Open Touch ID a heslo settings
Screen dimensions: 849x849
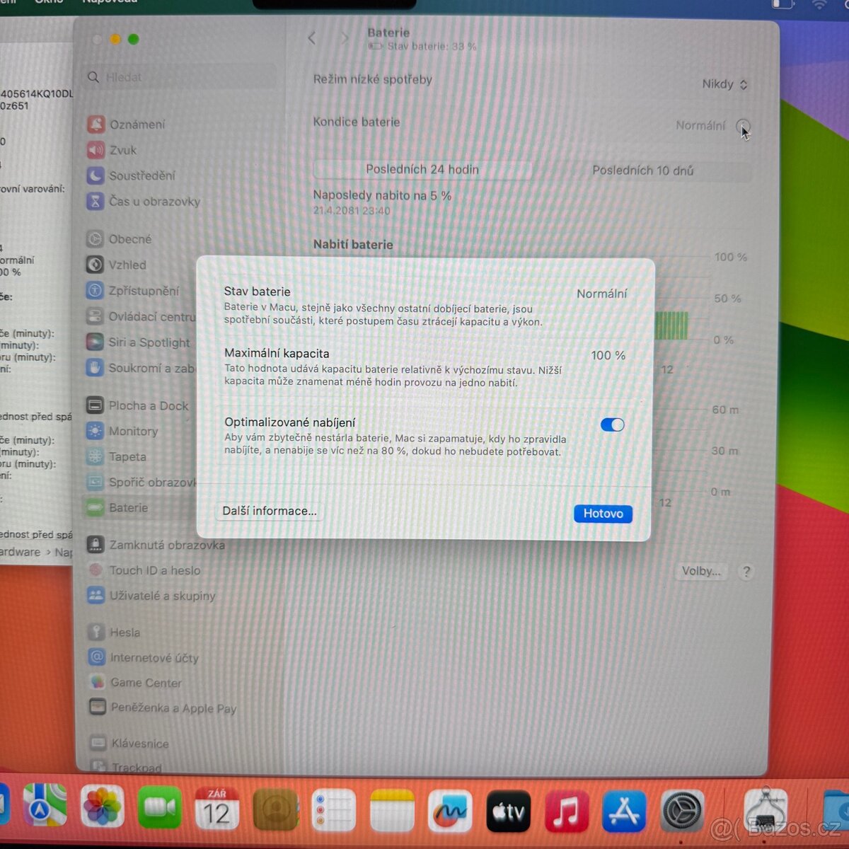154,570
